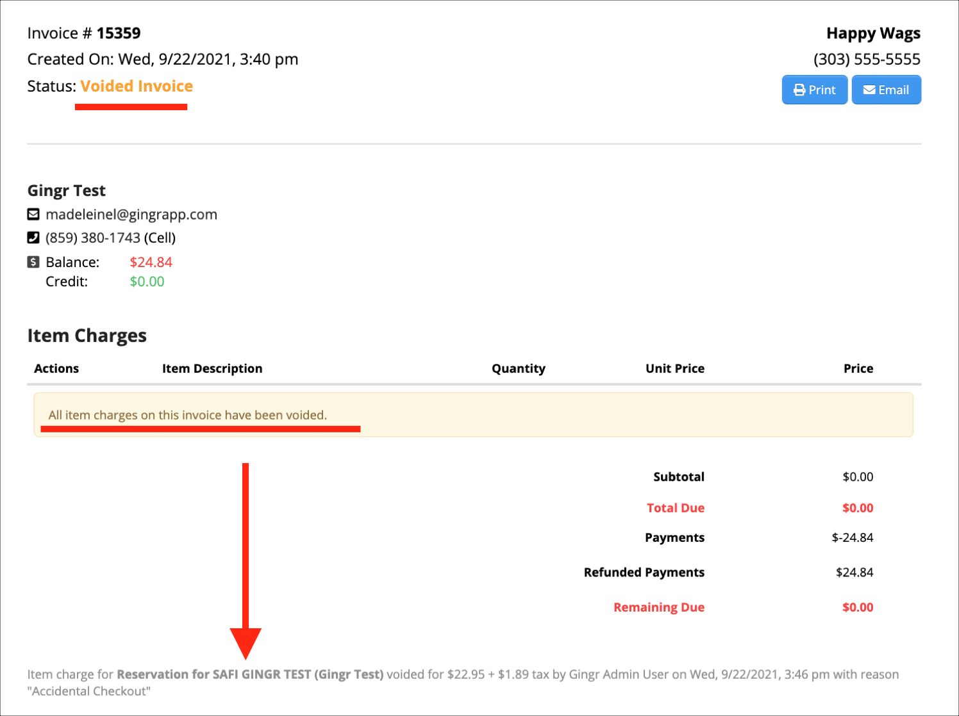
Task: Click the (859) 380-1743 phone number
Action: tap(93, 238)
